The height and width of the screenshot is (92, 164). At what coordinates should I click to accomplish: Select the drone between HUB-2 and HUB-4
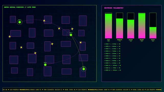[x=81, y=42]
